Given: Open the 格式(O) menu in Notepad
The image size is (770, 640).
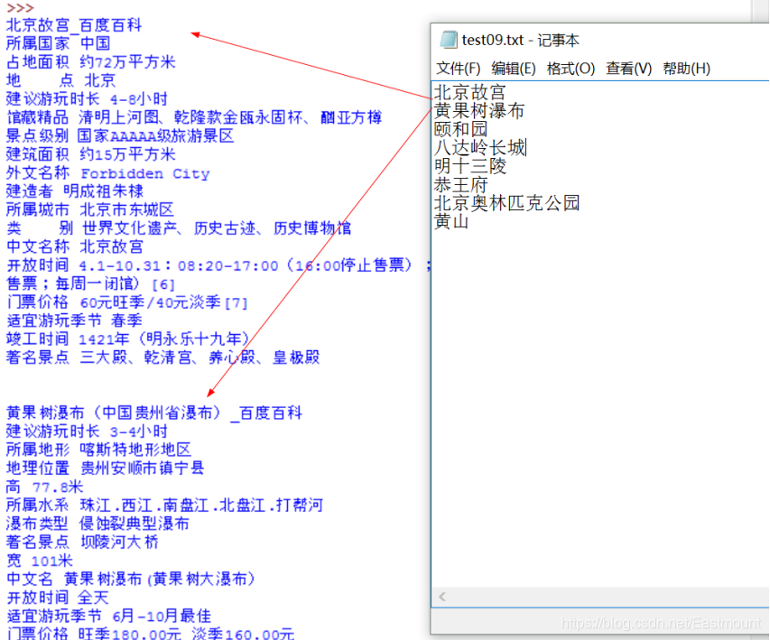Looking at the screenshot, I should click(571, 69).
